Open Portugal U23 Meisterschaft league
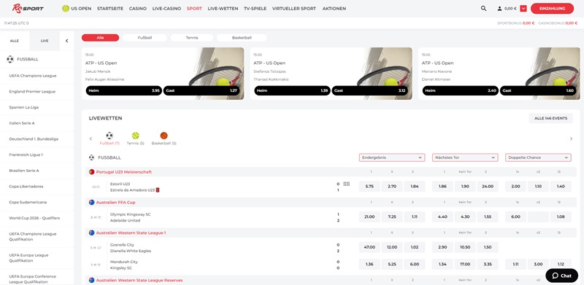The height and width of the screenshot is (285, 584). click(x=123, y=172)
